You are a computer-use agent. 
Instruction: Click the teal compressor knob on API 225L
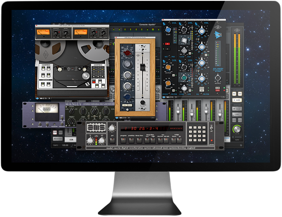click(x=184, y=78)
